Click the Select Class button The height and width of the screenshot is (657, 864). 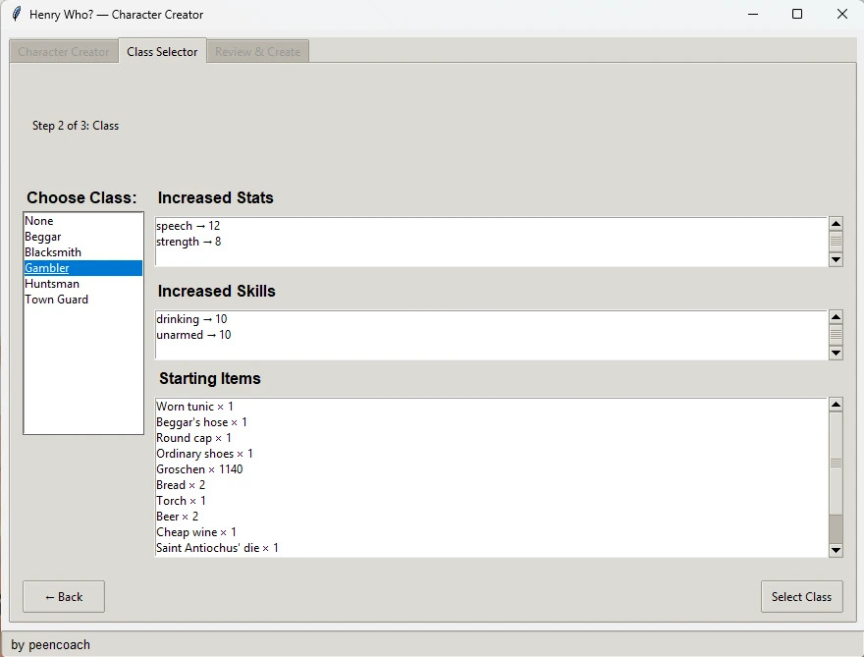(801, 597)
